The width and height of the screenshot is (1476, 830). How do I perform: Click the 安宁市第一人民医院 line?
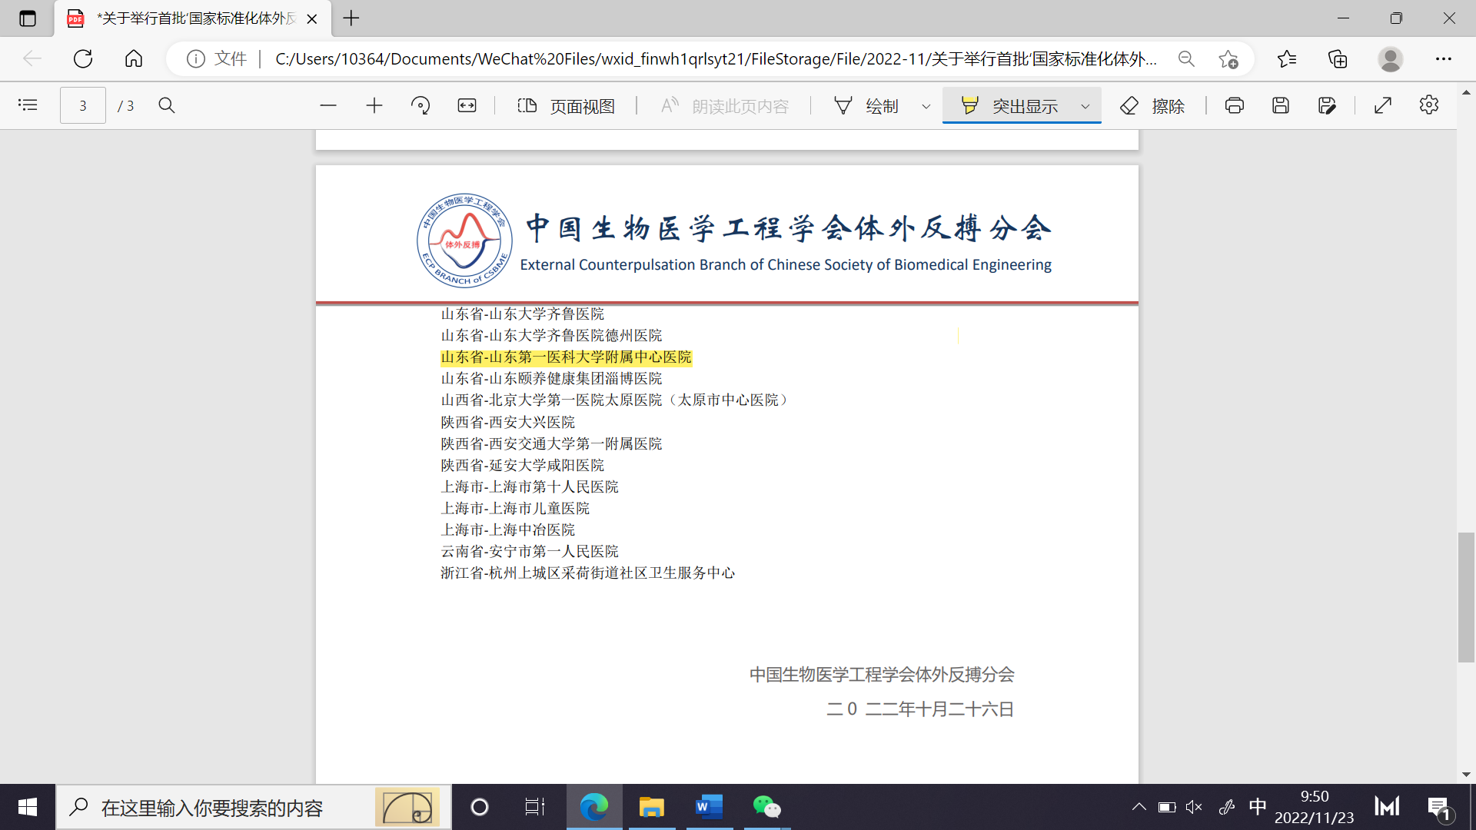[530, 552]
